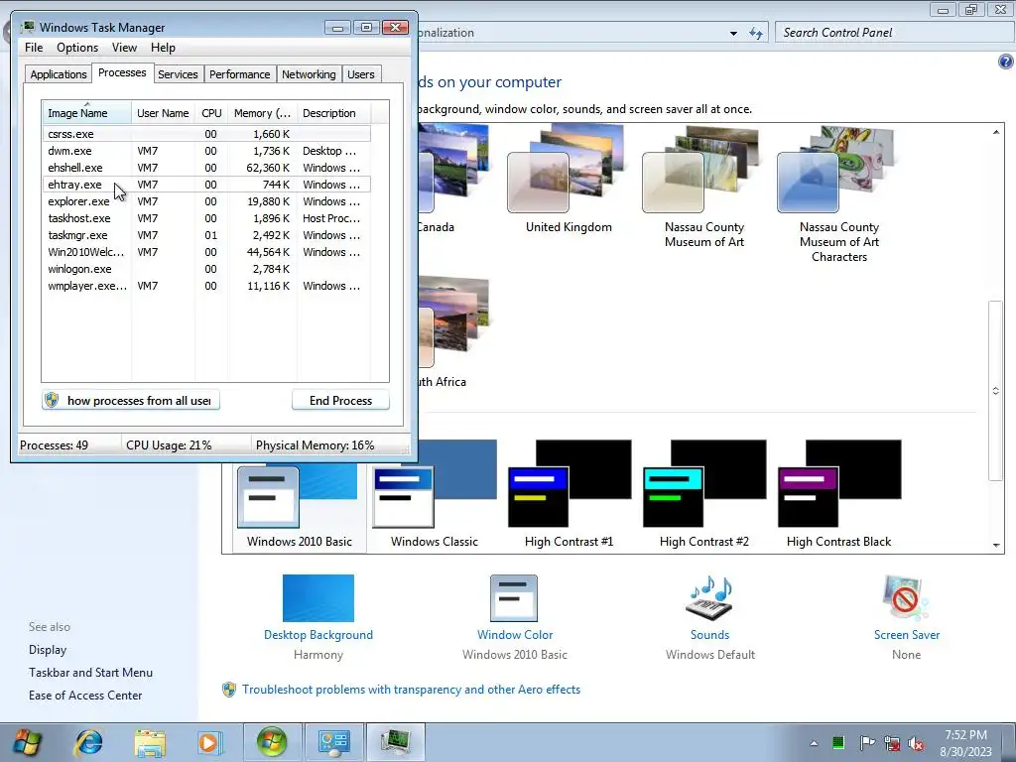Image resolution: width=1016 pixels, height=762 pixels.
Task: Select the taskhost.exe process row
Action: [206, 218]
